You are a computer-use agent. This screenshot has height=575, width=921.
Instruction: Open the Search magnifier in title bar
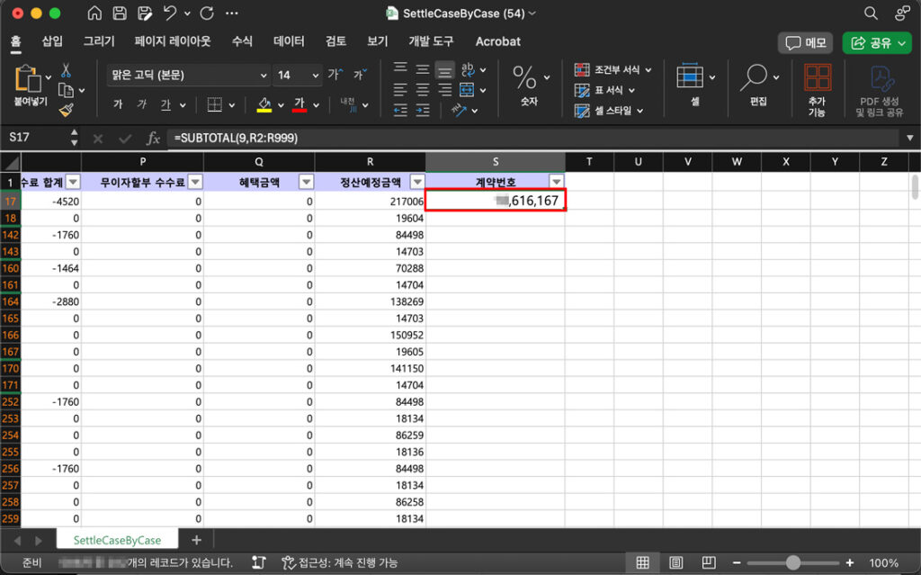pyautogui.click(x=870, y=13)
